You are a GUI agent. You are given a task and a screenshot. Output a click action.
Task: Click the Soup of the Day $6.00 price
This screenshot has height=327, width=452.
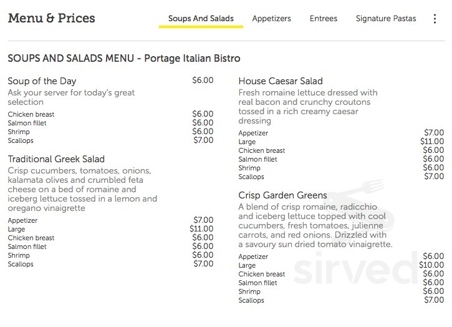(x=203, y=81)
